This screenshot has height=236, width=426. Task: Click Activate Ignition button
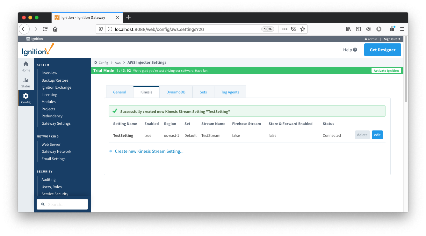click(x=386, y=70)
